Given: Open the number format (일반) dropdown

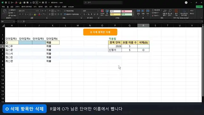Looking at the screenshot, I should click(x=98, y=11).
